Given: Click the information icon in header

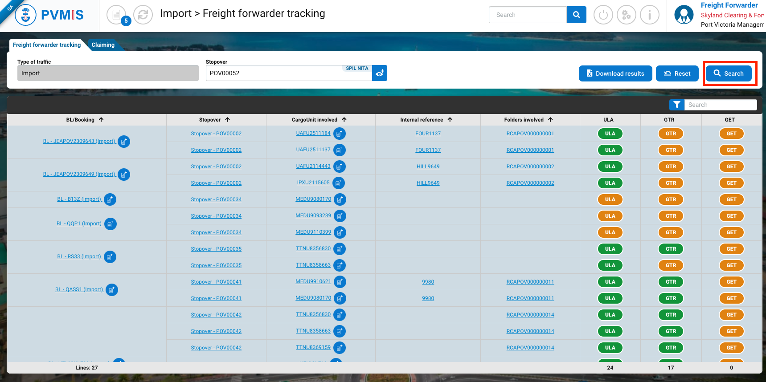Looking at the screenshot, I should [x=649, y=15].
